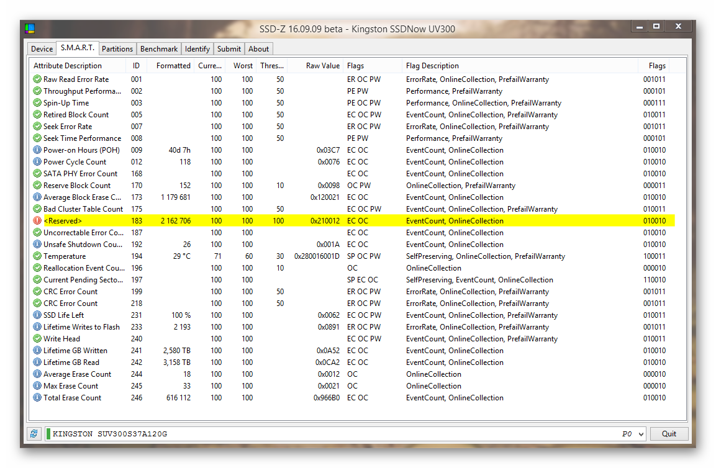
Task: Click the raw value 0x210012 on highlighted row
Action: point(325,221)
